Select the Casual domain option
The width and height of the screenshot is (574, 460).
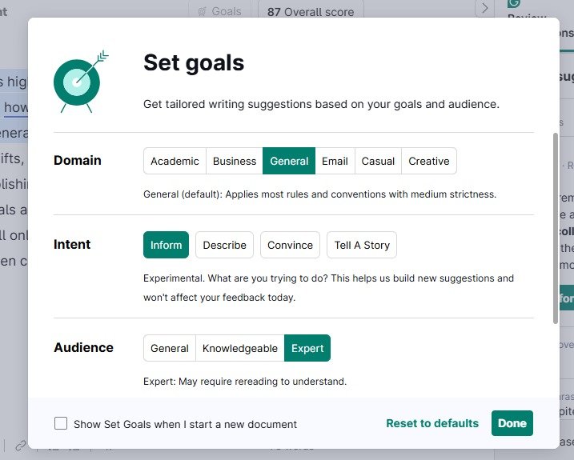point(378,161)
